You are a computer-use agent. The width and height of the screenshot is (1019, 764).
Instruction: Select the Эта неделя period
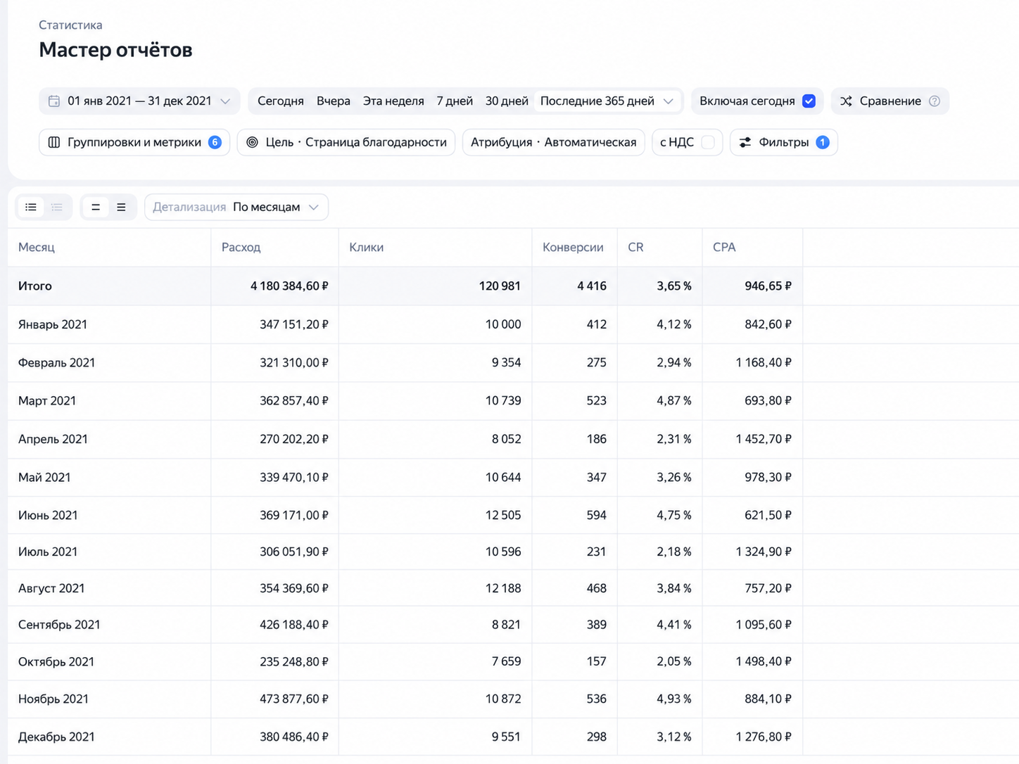[393, 101]
